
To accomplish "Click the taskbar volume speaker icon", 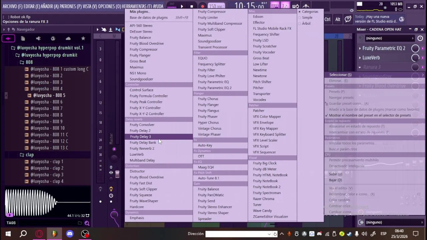I will click(x=364, y=234).
